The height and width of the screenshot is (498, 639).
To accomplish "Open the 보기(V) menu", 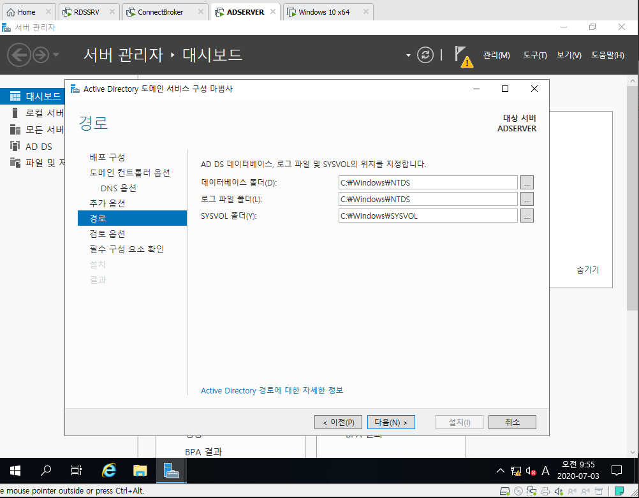I will [x=569, y=55].
